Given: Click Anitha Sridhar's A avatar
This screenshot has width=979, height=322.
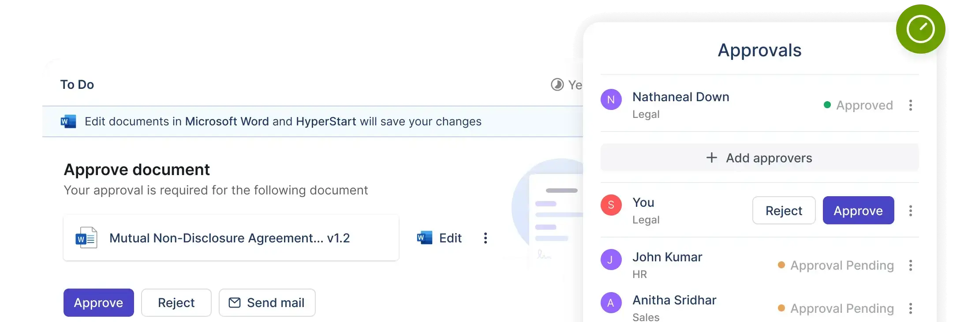Looking at the screenshot, I should (x=611, y=303).
